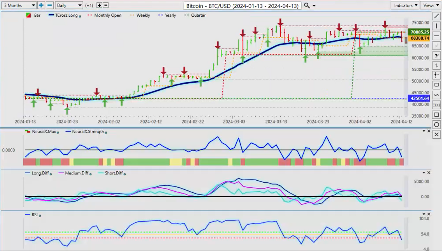The image size is (442, 251).
Task: Click the (+1) forecast offset label
Action: point(89,6)
